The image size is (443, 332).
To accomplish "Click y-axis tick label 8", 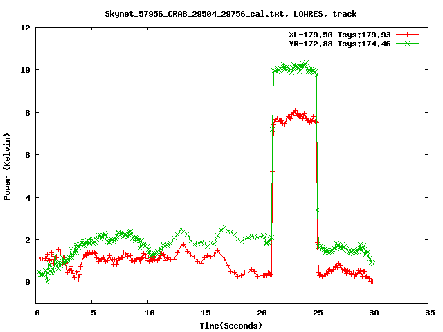I will (28, 113).
